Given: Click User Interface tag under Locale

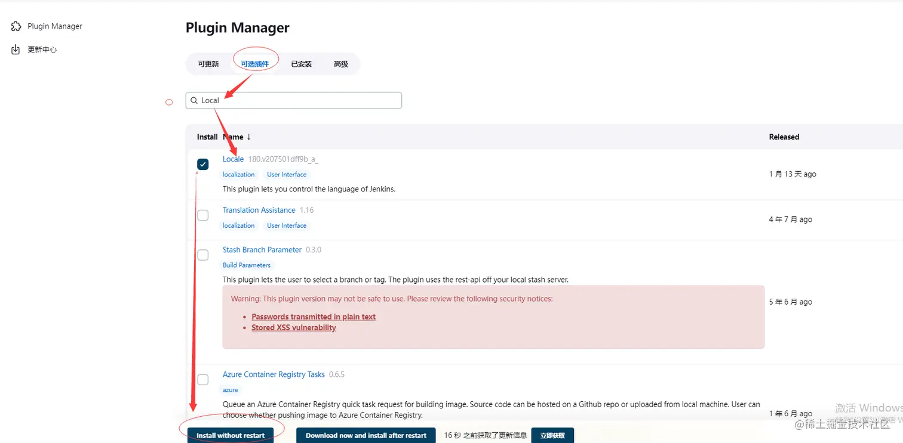Looking at the screenshot, I should pyautogui.click(x=287, y=175).
